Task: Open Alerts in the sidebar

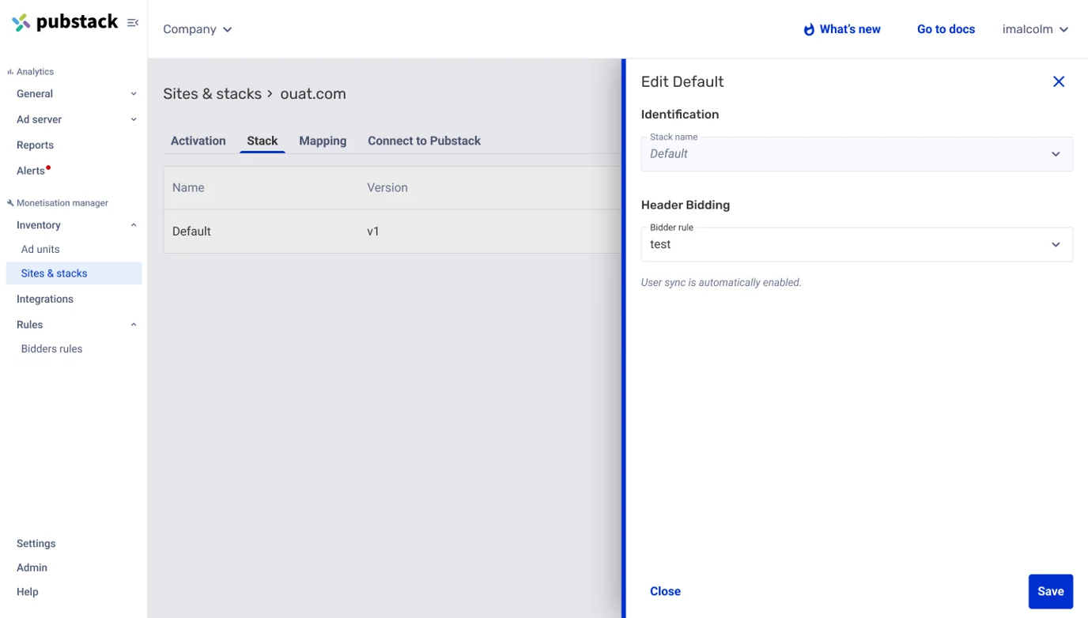Action: click(x=31, y=171)
